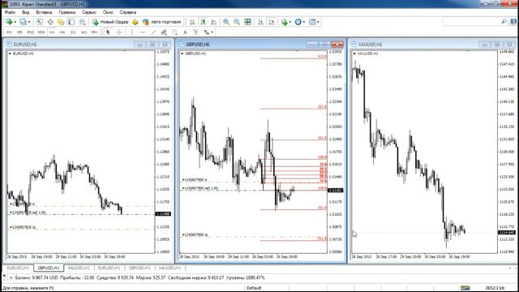Pick the horizontal line tool
Image resolution: width=519 pixels, height=292 pixels.
point(143,32)
